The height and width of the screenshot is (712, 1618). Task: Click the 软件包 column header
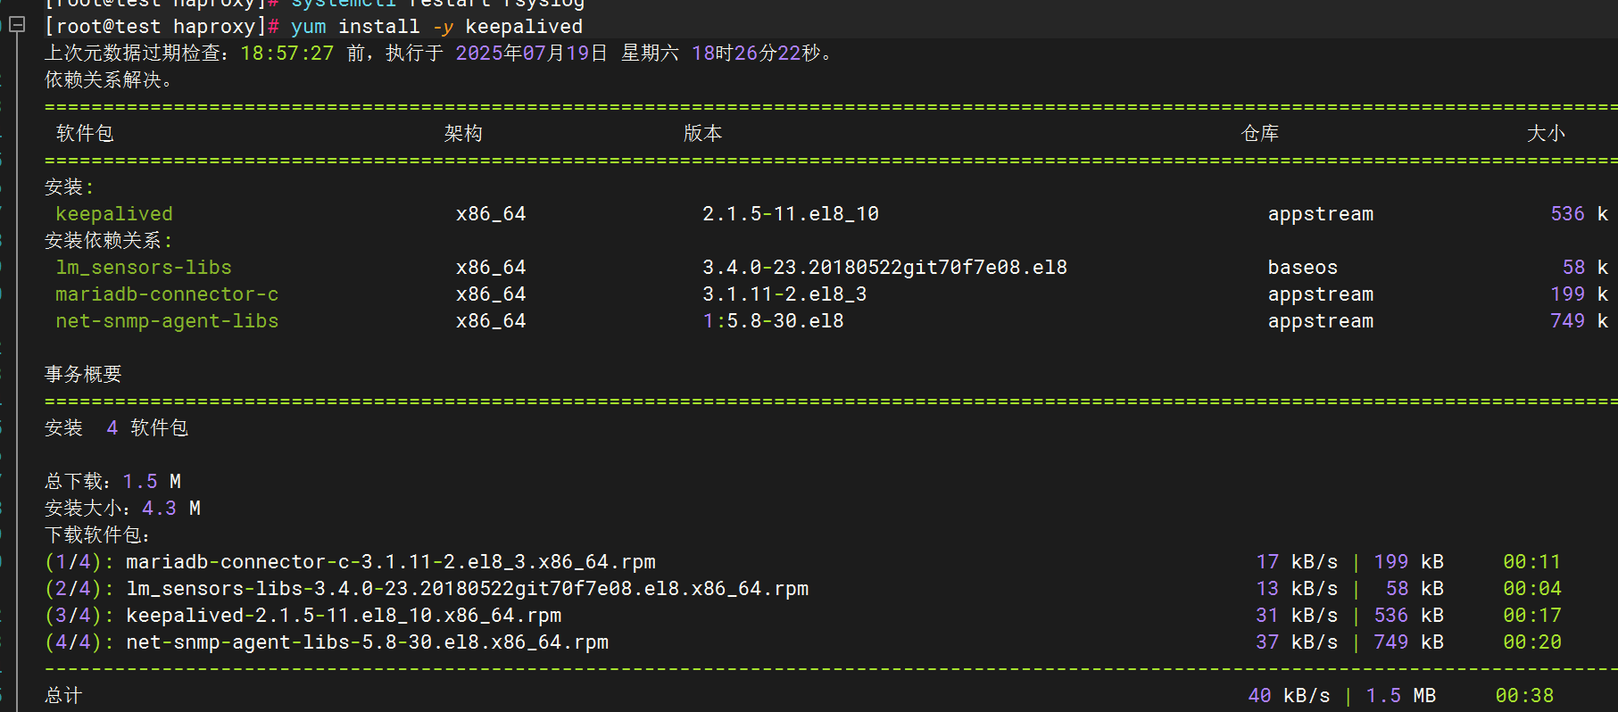click(85, 134)
